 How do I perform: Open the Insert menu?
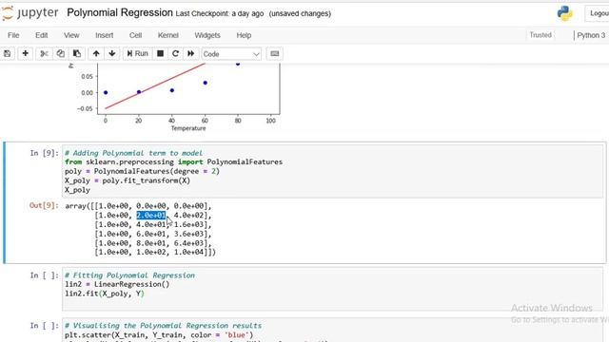pos(105,35)
